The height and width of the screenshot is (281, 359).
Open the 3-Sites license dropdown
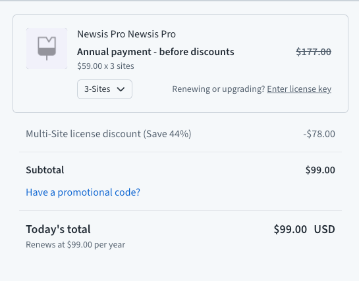105,89
